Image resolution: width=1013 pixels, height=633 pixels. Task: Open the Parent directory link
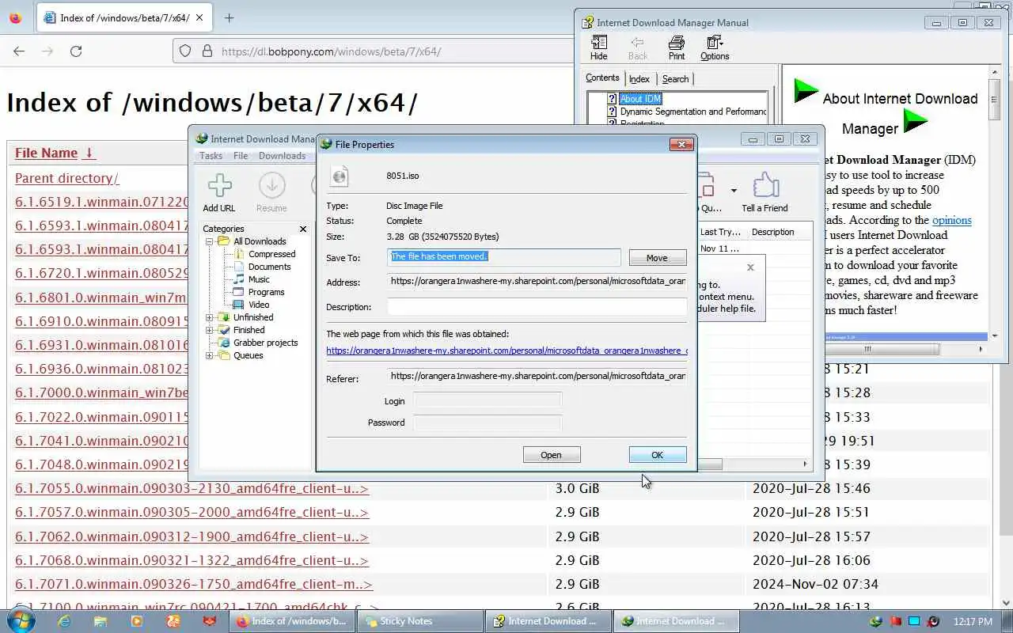(x=66, y=178)
